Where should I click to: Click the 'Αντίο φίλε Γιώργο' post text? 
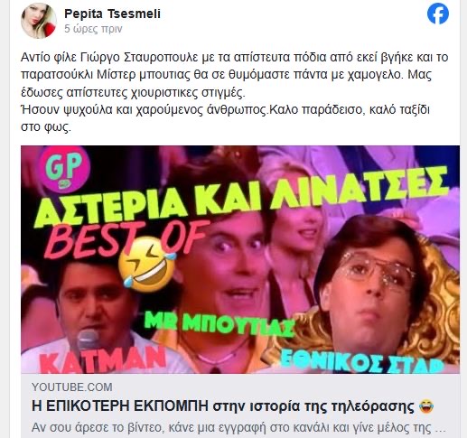click(x=234, y=92)
